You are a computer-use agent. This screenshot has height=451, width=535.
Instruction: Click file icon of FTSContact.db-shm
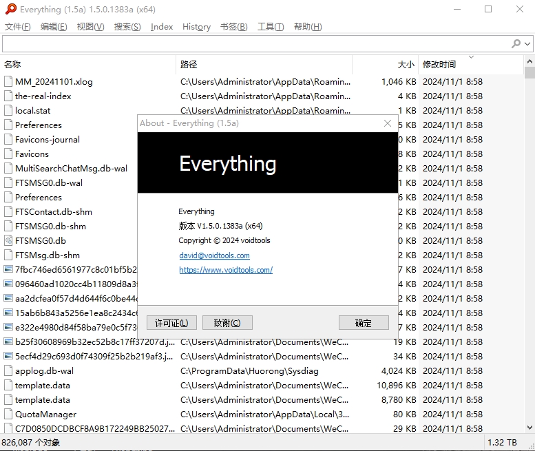(8, 212)
